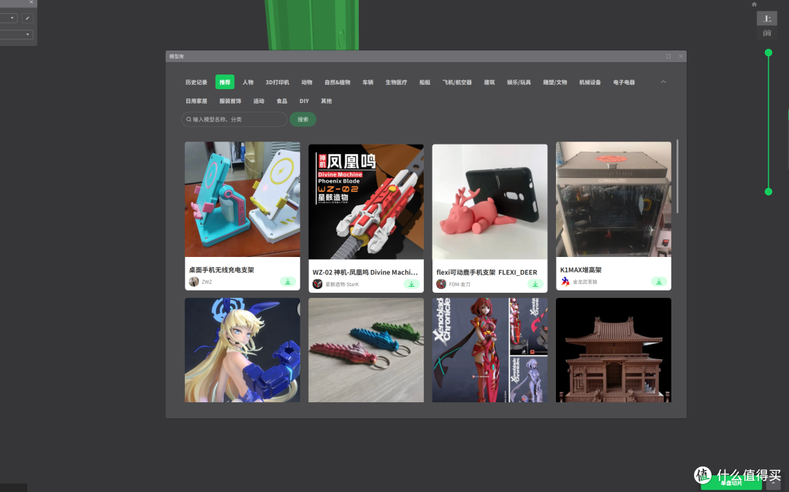Screen dimensions: 789x492
Task: Open the lower dropdown in the left panel
Action: 16,34
